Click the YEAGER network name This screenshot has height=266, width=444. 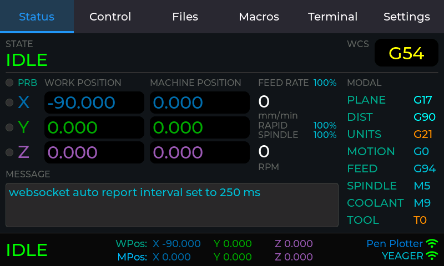[x=402, y=256]
